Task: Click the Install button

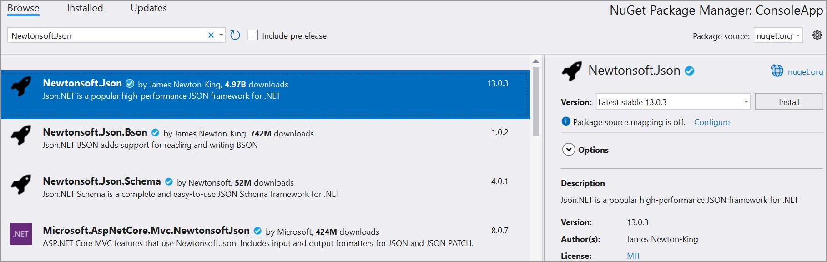Action: pos(789,101)
